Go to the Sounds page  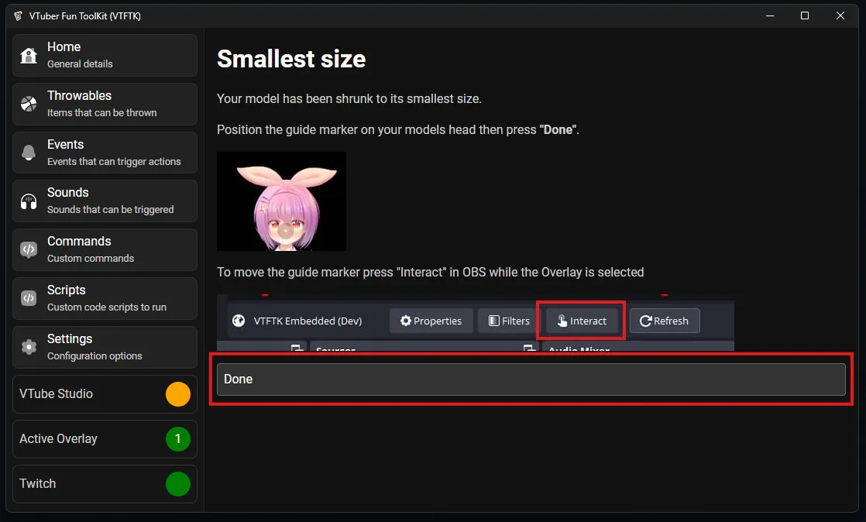tap(105, 201)
